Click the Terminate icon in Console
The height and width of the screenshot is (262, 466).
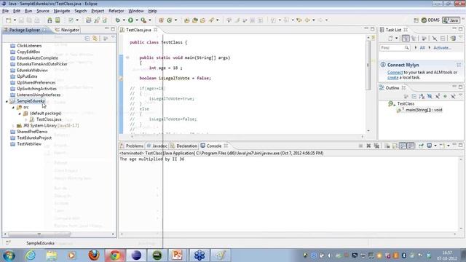point(360,146)
